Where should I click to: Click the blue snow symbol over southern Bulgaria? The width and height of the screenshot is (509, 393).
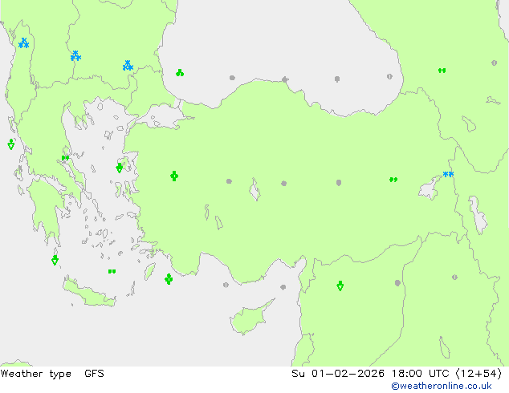pos(128,66)
